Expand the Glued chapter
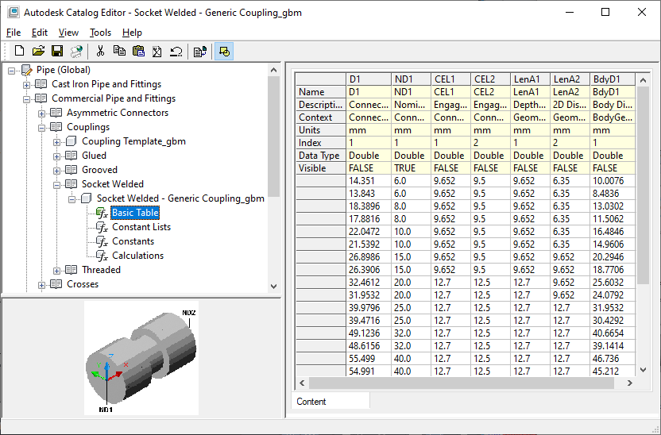The image size is (661, 435). pyautogui.click(x=57, y=156)
